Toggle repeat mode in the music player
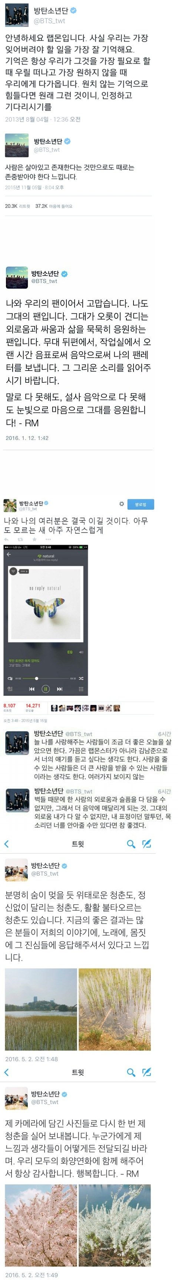 10,678
